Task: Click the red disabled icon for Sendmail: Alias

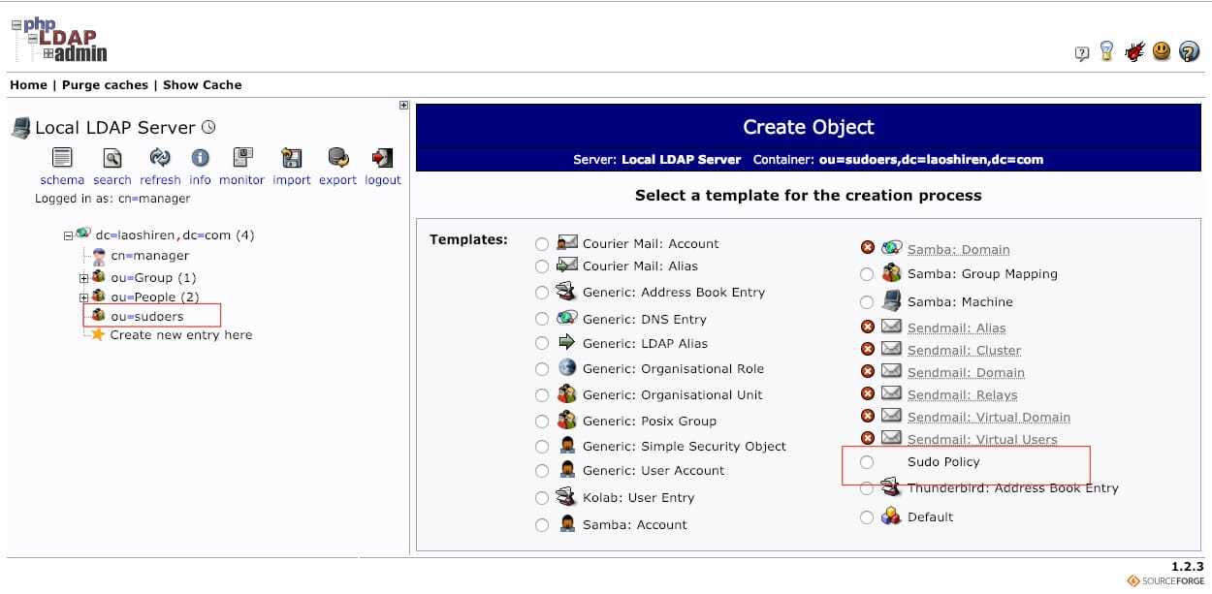Action: (868, 328)
